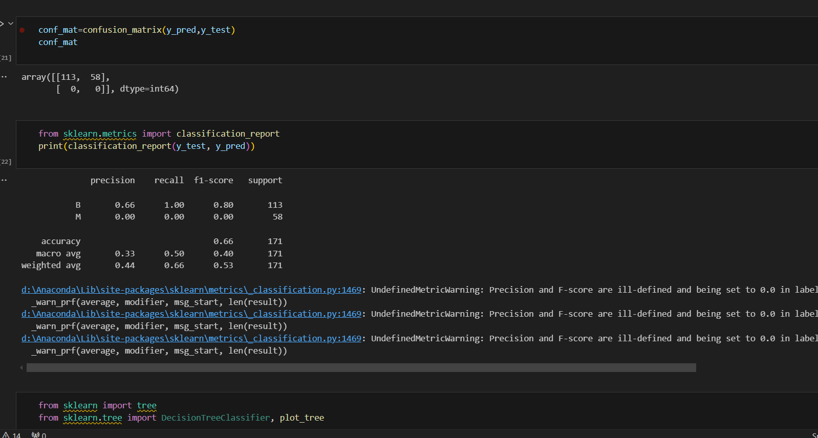Click macro avg precision value 0.33

125,254
